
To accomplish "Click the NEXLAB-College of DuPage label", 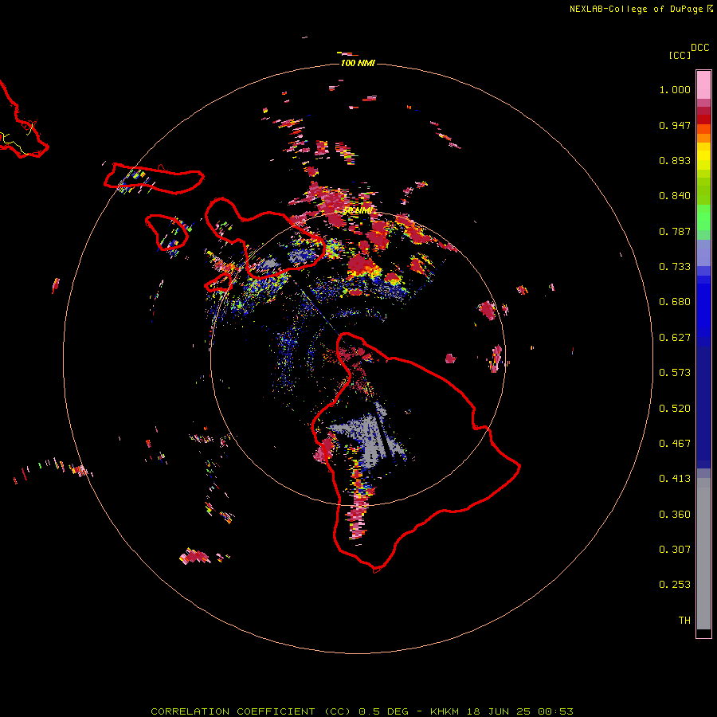I will click(x=641, y=9).
